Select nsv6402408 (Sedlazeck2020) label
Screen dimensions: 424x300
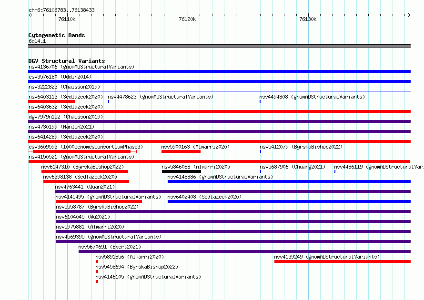click(x=204, y=197)
